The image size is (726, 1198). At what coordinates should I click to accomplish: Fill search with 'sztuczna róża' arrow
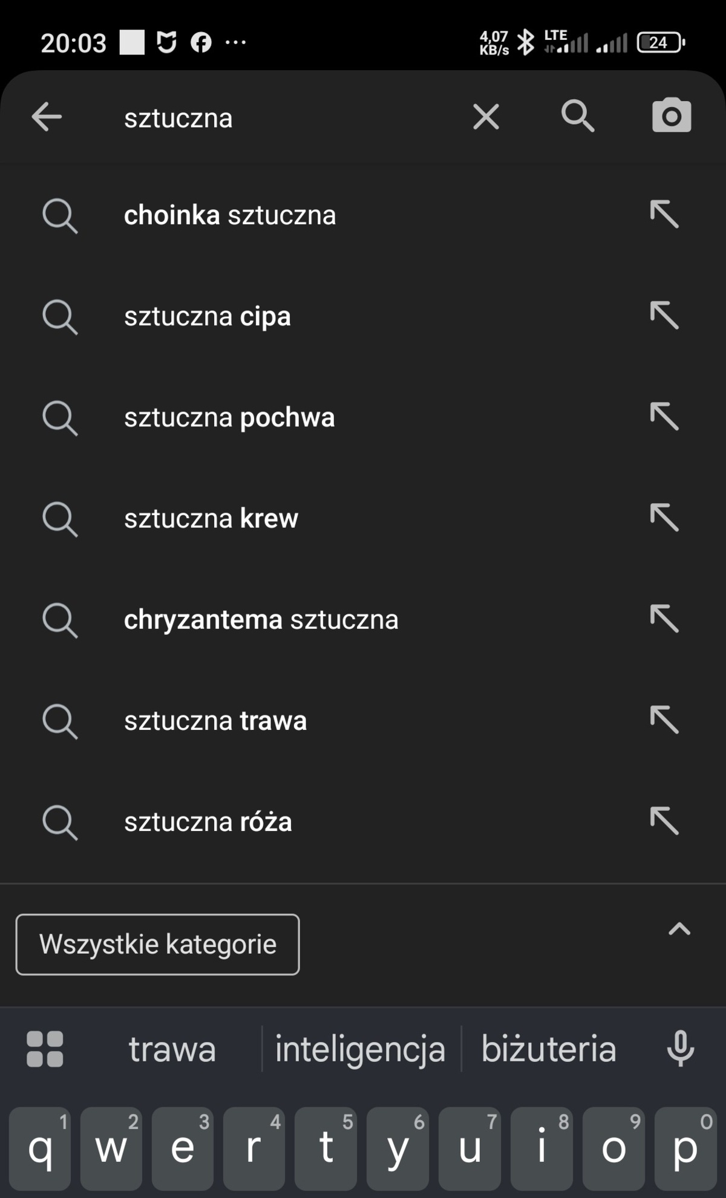tap(664, 821)
